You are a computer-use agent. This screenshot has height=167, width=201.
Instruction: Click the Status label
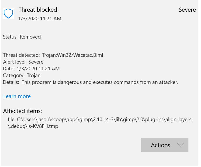[10, 37]
